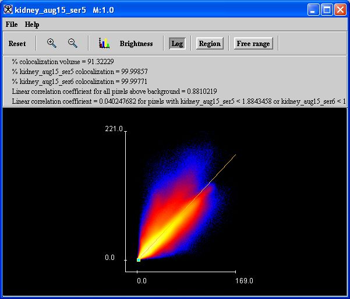Click the 221.0 y-axis maximum label
Viewport: 350px width, 299px height.
[114, 129]
